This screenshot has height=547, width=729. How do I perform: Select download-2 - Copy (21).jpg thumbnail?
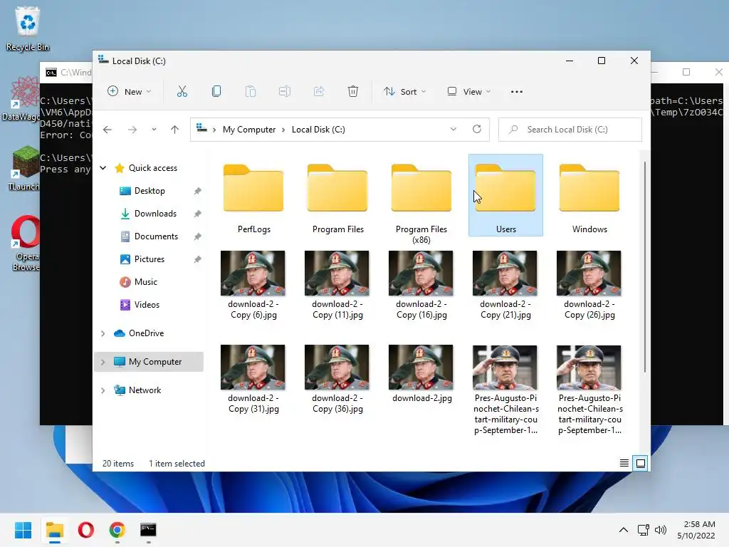pos(505,273)
